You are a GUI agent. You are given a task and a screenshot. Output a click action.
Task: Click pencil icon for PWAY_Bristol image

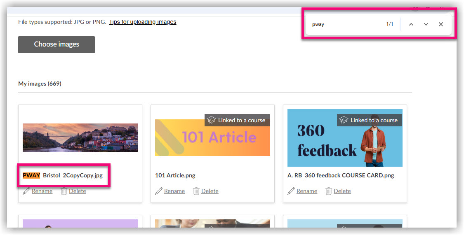(x=26, y=191)
